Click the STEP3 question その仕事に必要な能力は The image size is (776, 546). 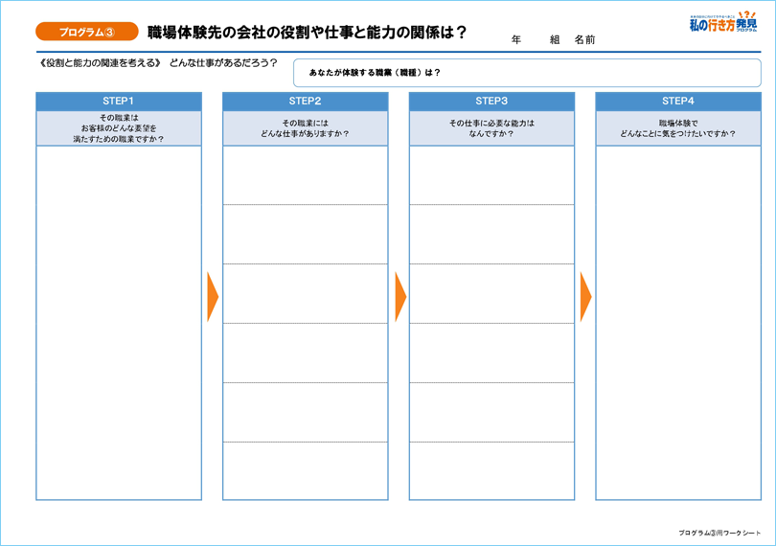pos(491,128)
